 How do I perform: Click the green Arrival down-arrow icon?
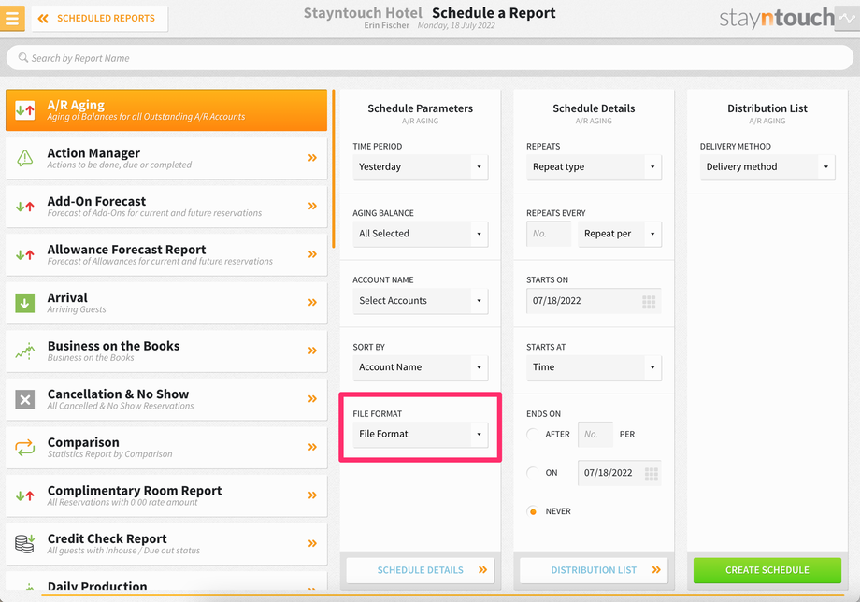pos(24,303)
